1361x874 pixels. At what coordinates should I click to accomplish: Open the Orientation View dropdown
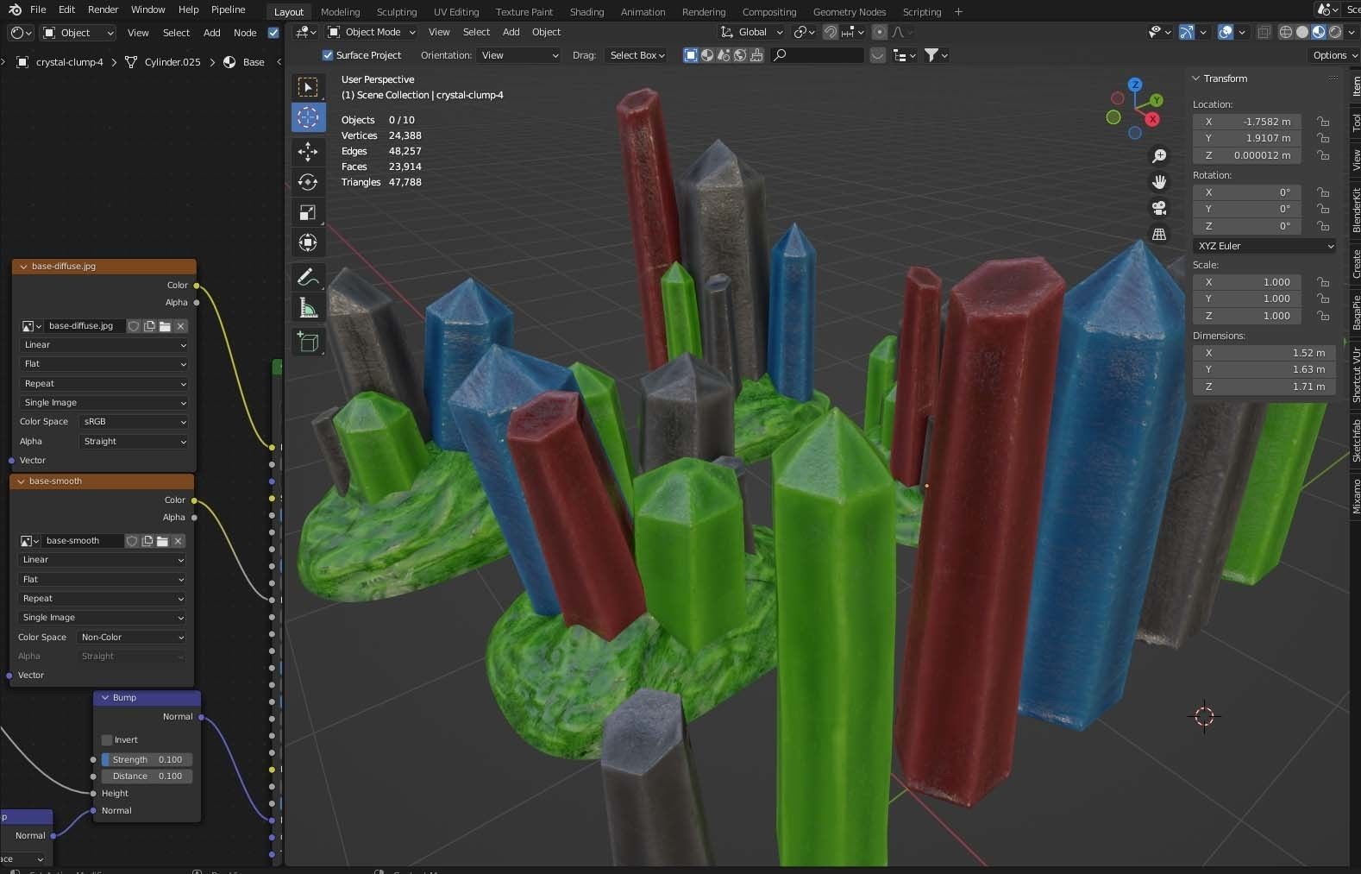(x=520, y=55)
